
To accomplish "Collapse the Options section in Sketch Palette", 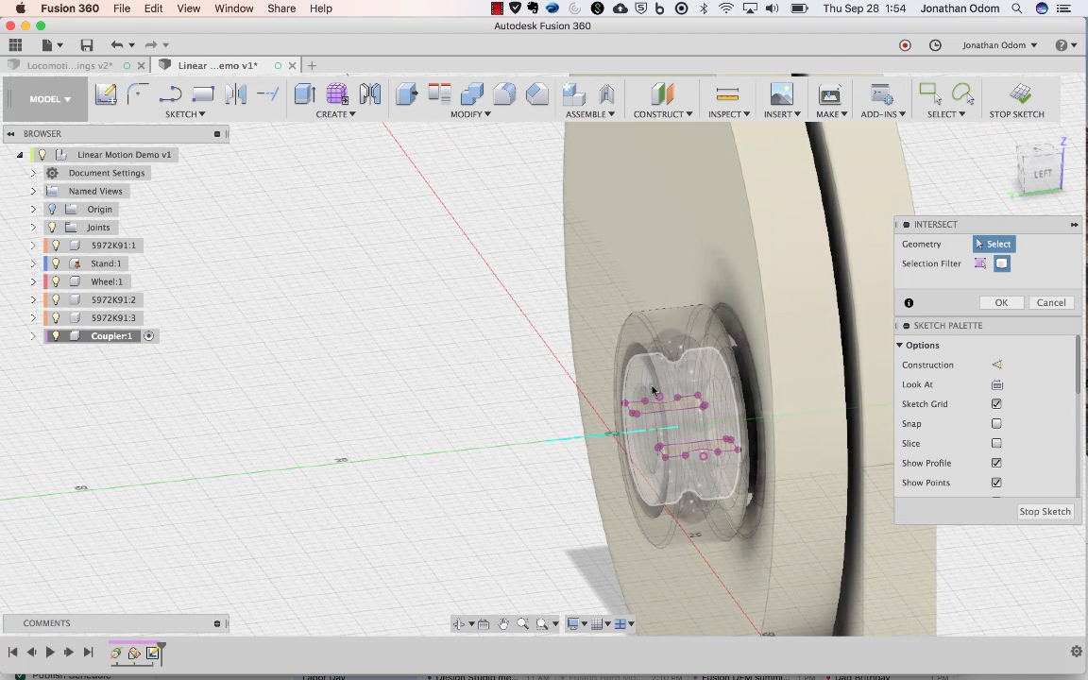I will [900, 346].
